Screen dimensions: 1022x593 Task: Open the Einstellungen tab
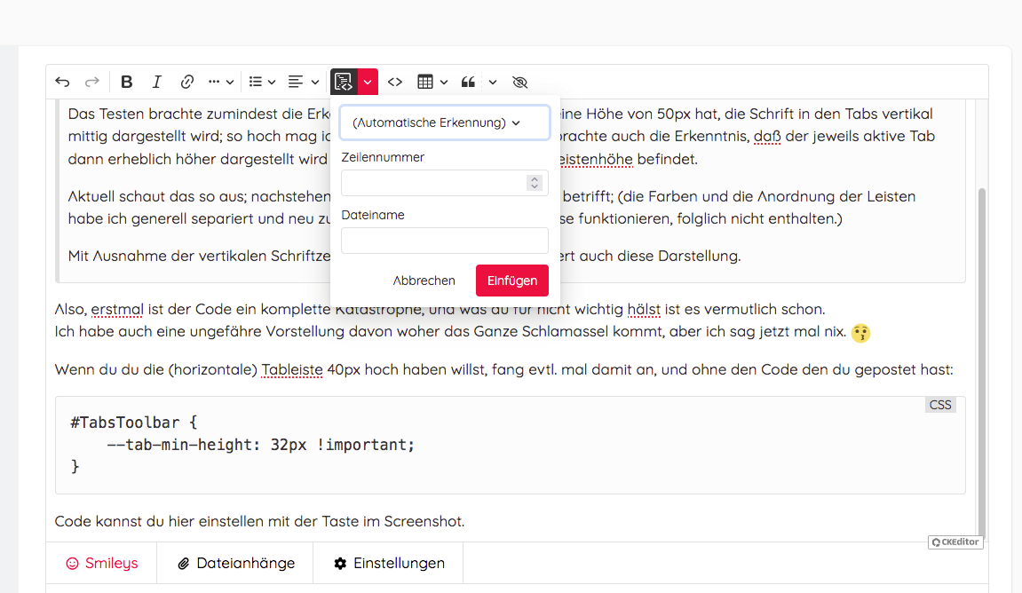[x=389, y=563]
